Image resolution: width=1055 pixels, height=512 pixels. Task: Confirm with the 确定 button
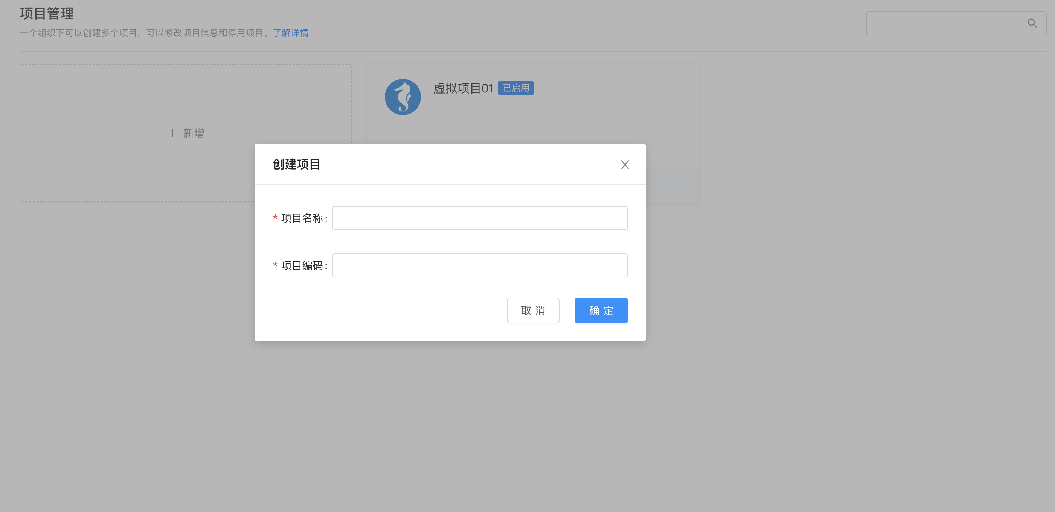coord(601,311)
